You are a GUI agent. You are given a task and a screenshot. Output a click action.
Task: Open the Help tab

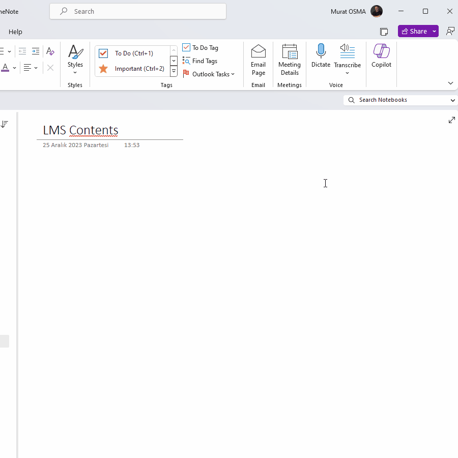coord(15,32)
